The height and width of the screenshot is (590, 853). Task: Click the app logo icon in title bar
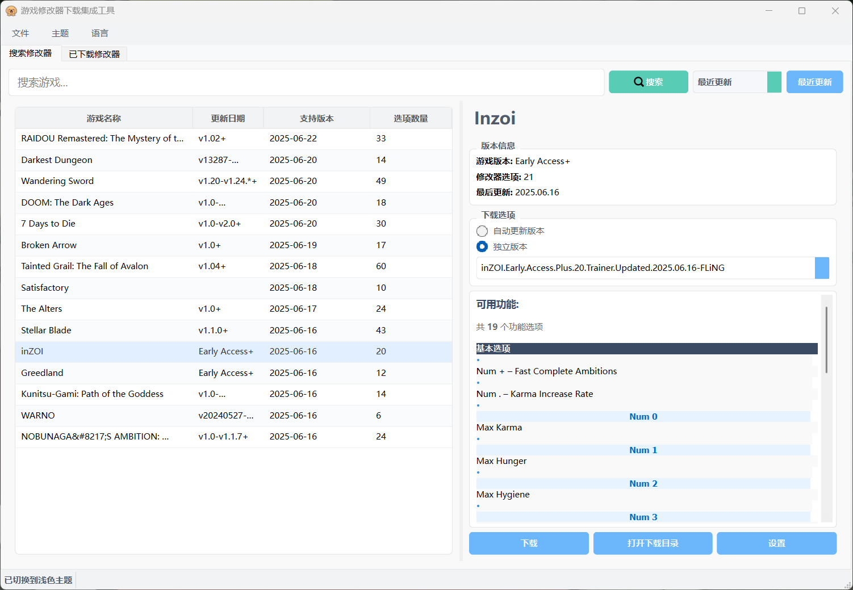[x=11, y=11]
